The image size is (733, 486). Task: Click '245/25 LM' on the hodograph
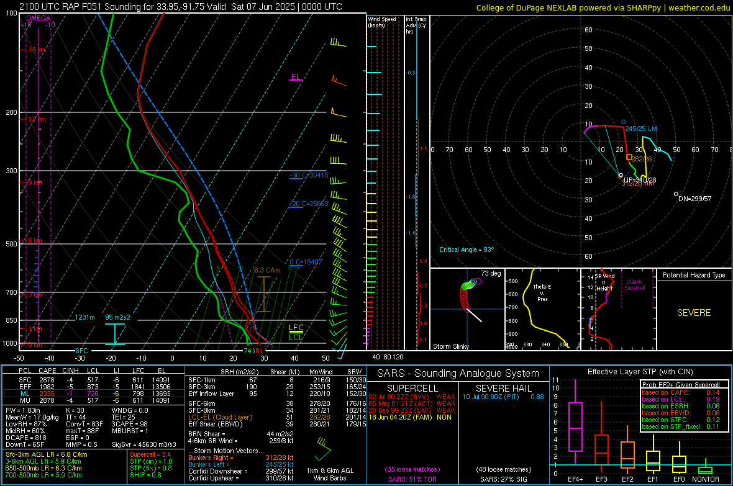coord(641,128)
